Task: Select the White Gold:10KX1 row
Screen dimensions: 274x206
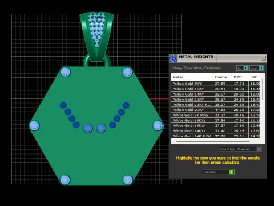Action: pos(215,120)
